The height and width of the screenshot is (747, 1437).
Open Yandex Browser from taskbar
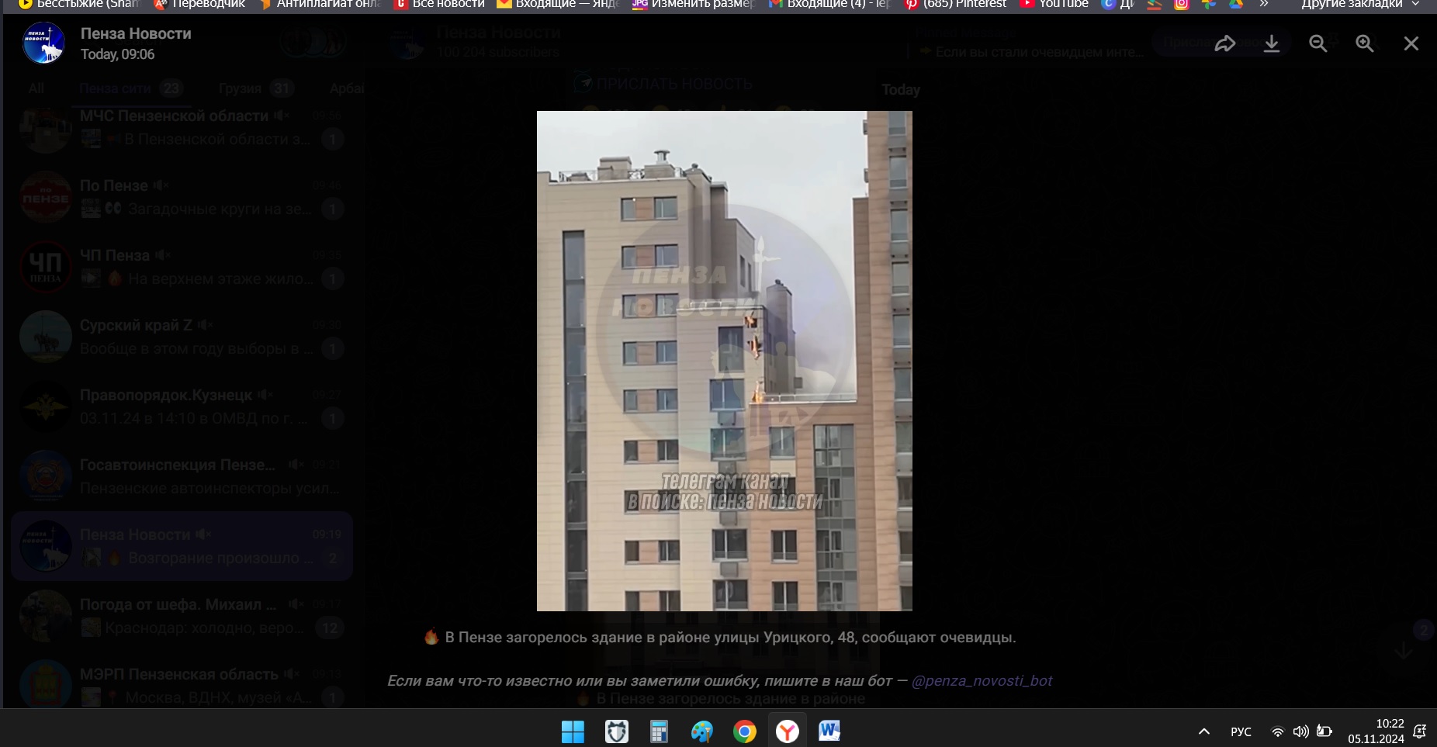[787, 731]
